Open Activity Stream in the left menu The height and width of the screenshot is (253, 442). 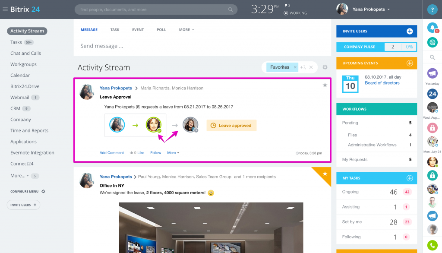(27, 31)
